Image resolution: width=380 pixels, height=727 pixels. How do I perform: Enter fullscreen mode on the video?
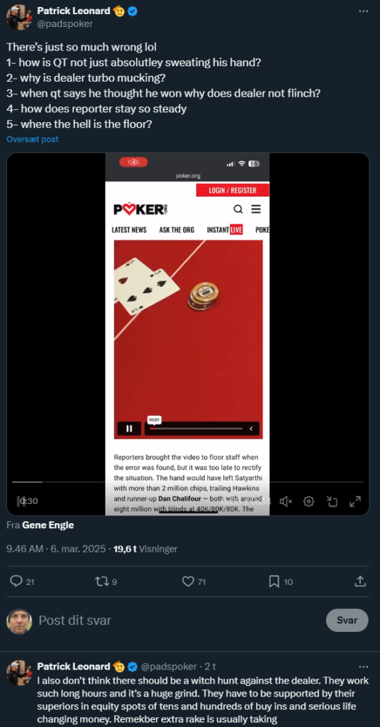[355, 501]
